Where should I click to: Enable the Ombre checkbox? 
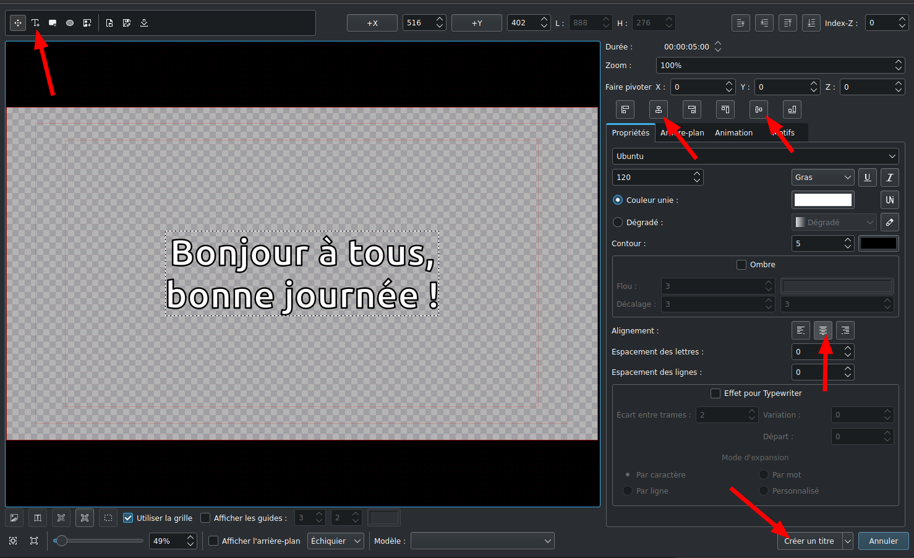[x=741, y=265]
